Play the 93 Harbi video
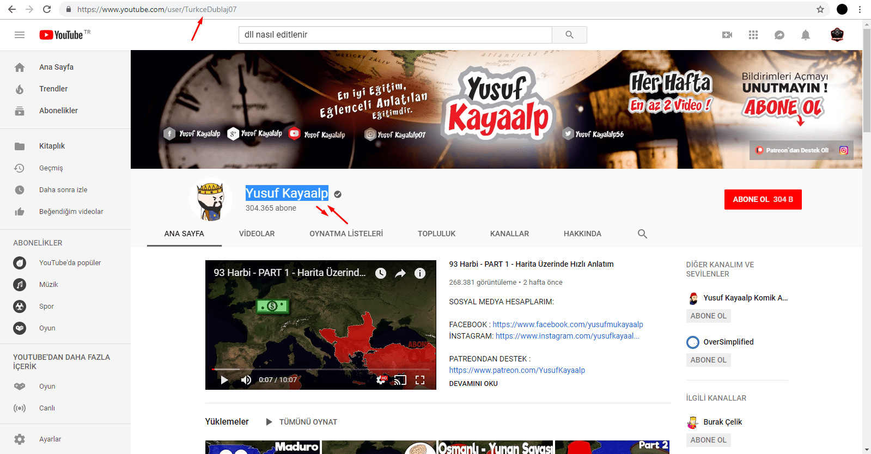 coord(224,379)
